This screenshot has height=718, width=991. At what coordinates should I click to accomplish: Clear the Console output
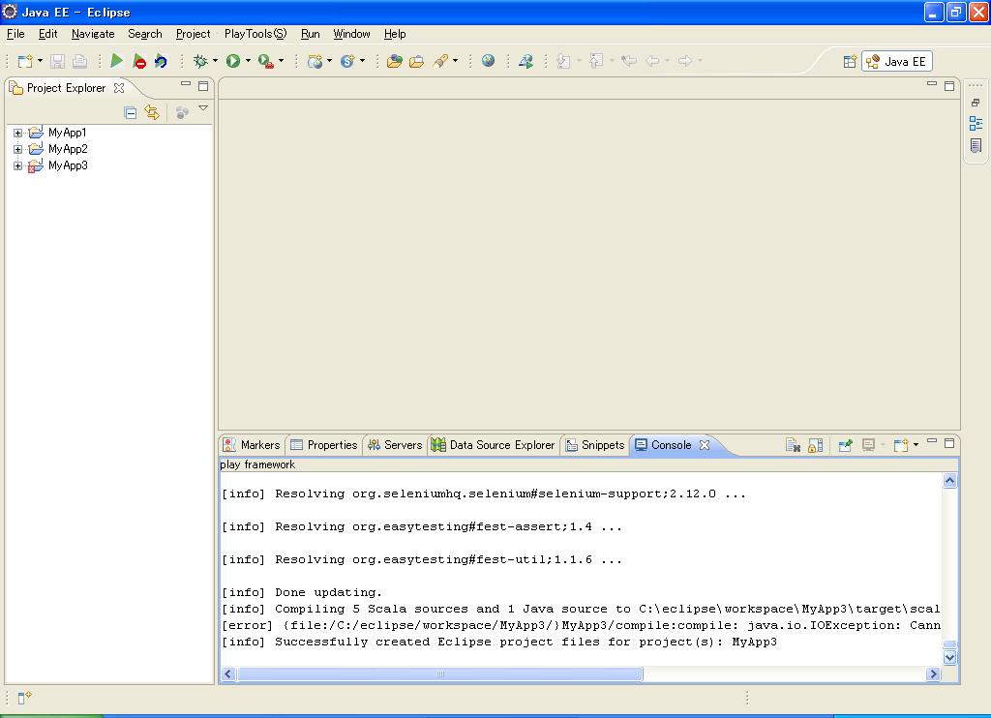point(794,445)
